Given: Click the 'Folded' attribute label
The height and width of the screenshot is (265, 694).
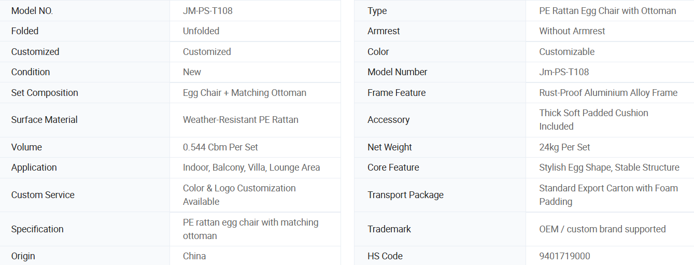Looking at the screenshot, I should (25, 31).
